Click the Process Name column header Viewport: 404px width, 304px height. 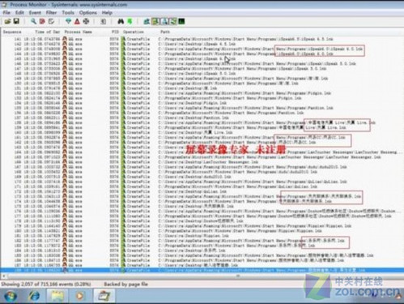[78, 32]
